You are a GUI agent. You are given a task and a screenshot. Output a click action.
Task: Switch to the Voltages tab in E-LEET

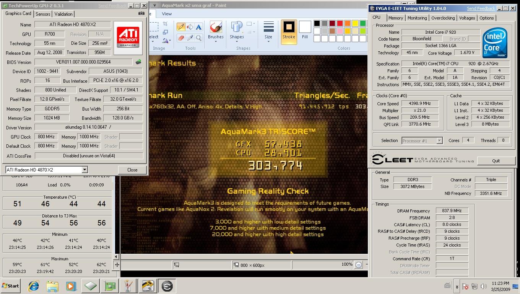467,18
